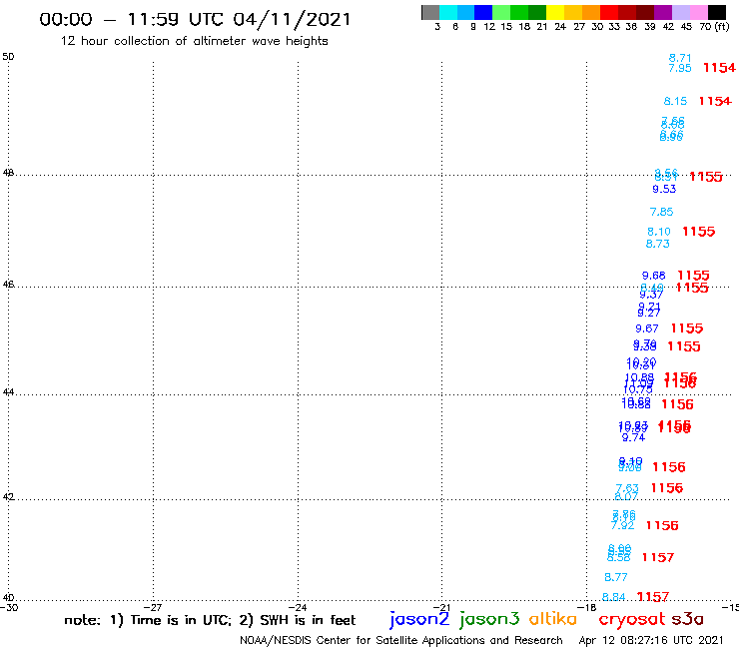The width and height of the screenshot is (739, 649).
Task: Click the wave height value 8.71
Action: click(680, 58)
